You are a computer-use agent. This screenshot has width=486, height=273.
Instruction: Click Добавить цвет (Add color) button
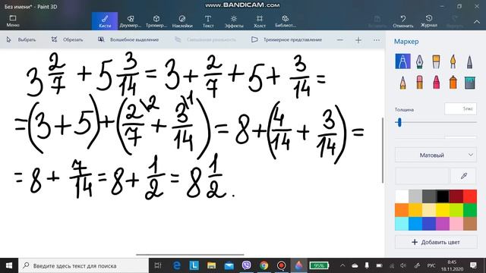coord(436,242)
